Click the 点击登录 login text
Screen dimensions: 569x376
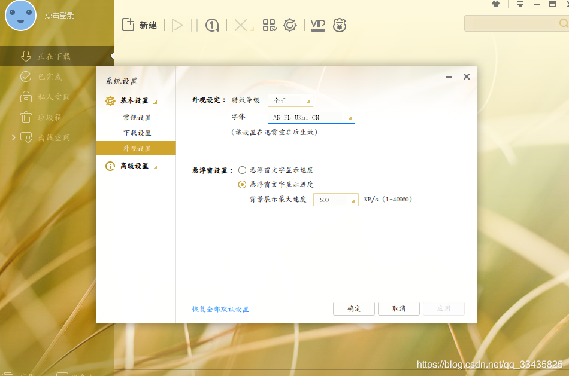pos(59,15)
